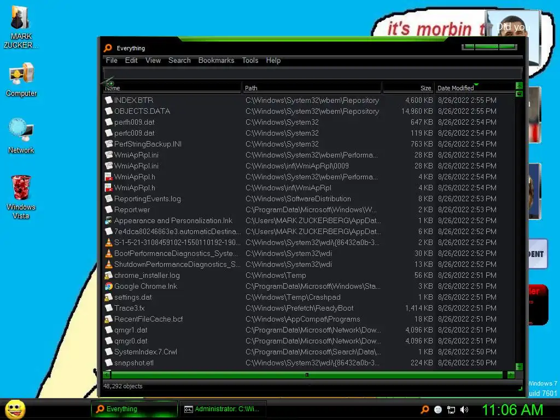Select ShutdownPerformanceDiagnostics_S... cone icon
This screenshot has height=420, width=560.
point(109,264)
